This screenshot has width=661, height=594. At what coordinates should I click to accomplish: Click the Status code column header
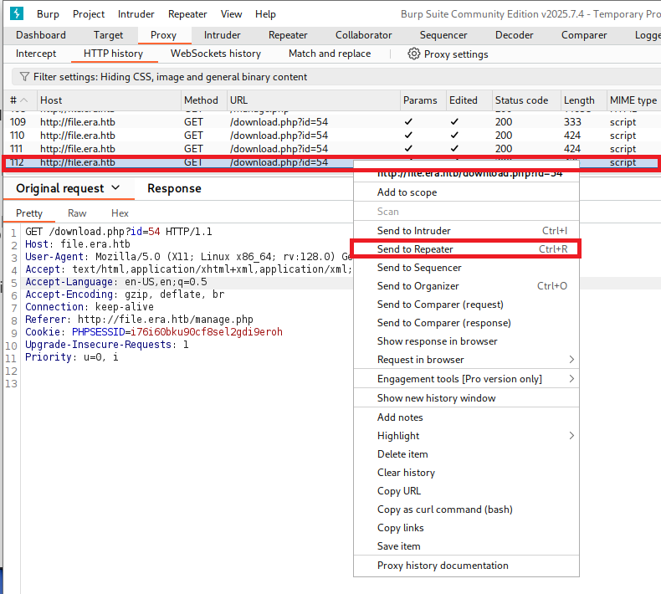coord(520,100)
